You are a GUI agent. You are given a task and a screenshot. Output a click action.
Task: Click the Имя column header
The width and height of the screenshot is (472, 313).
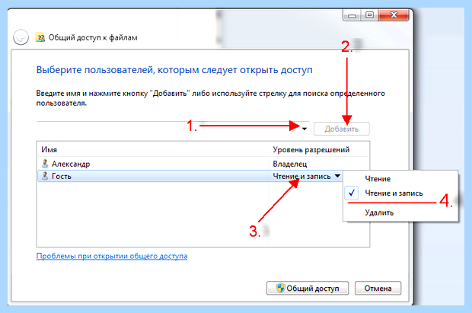49,150
